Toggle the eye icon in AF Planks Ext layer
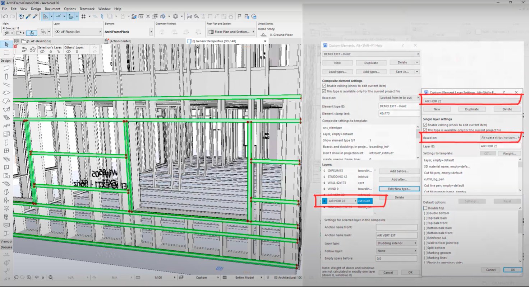 click(57, 32)
